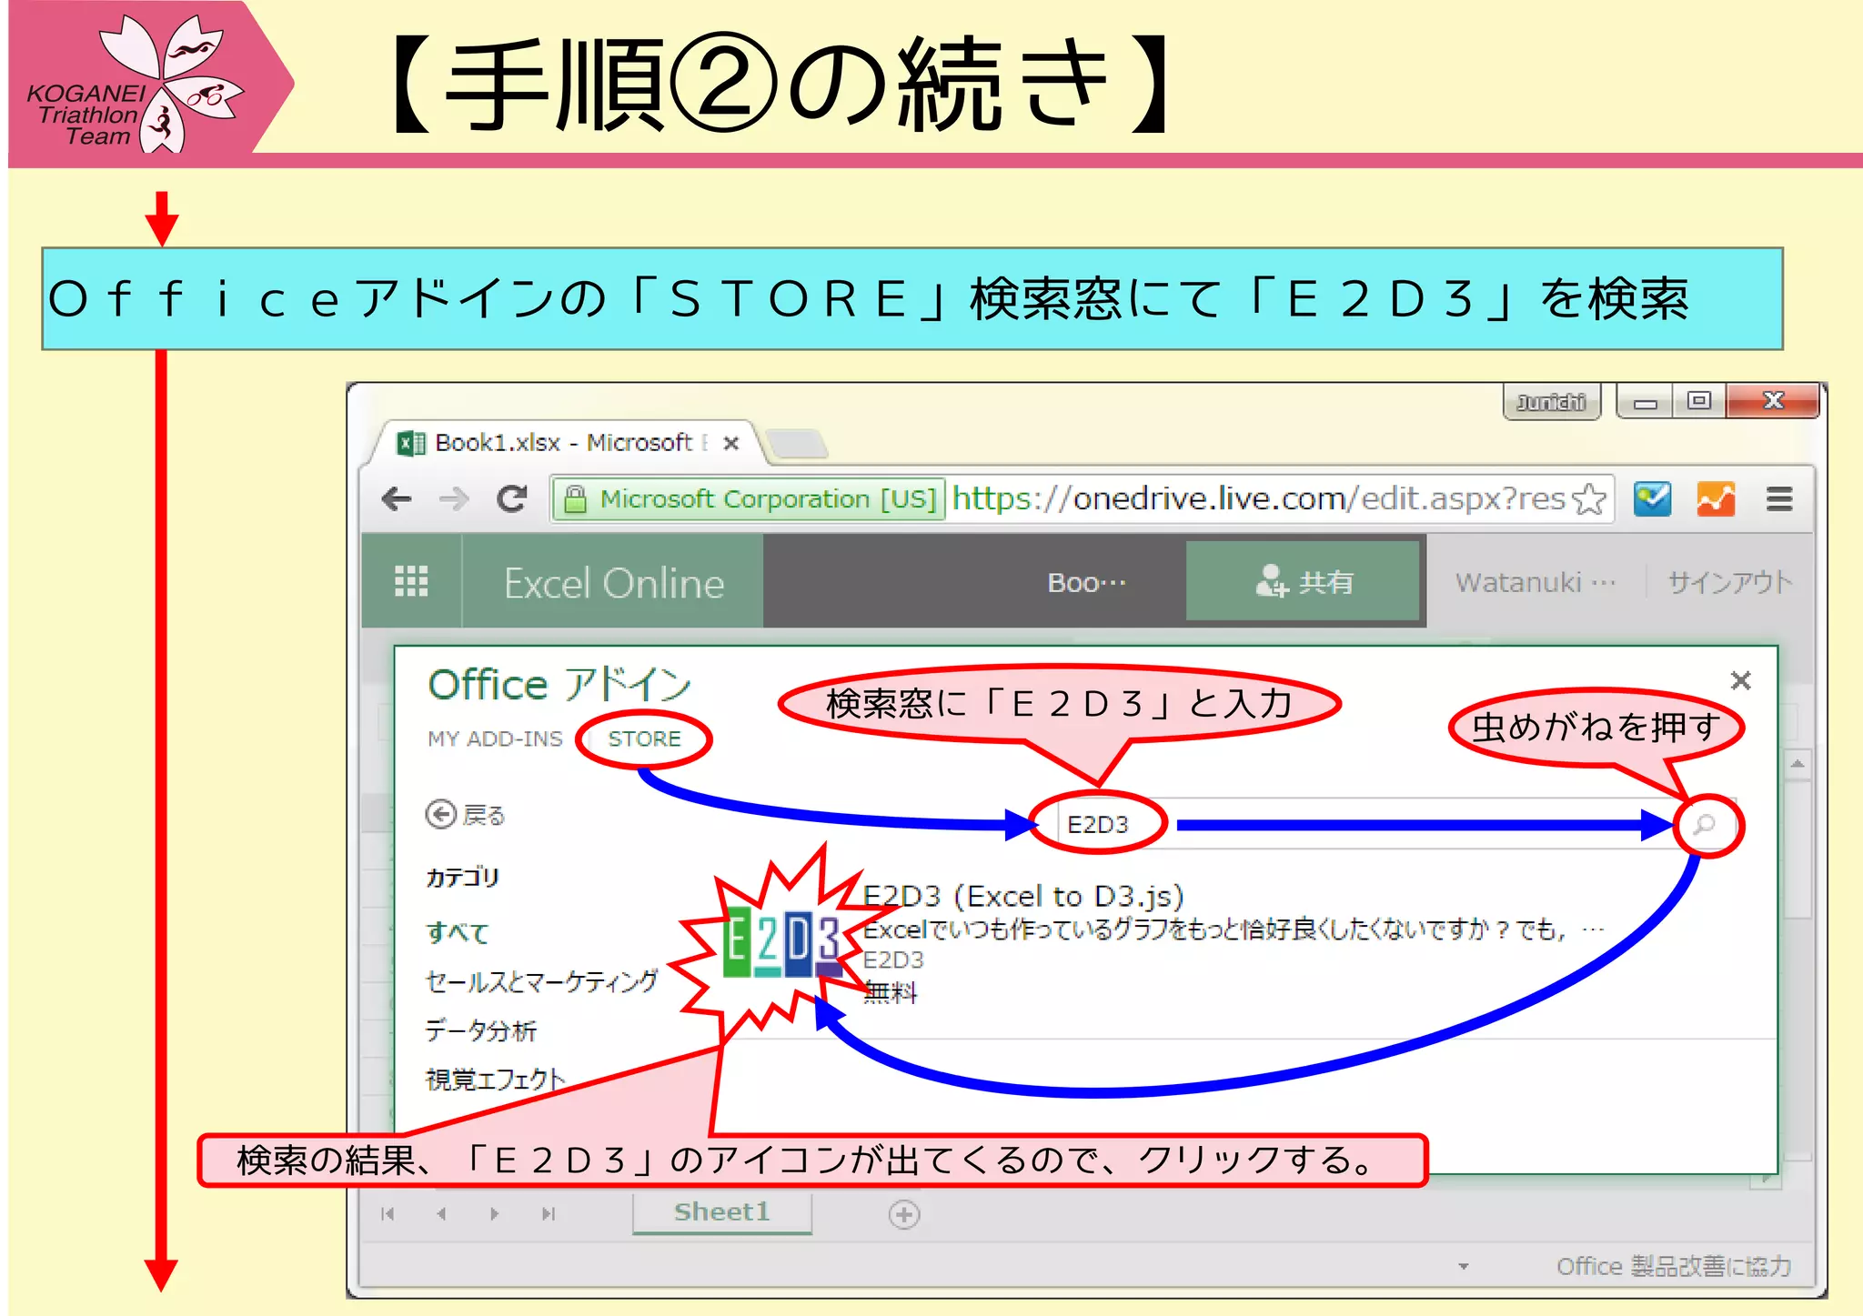Click the magnifying glass search icon
Screen dimensions: 1863x1316
click(x=1705, y=825)
